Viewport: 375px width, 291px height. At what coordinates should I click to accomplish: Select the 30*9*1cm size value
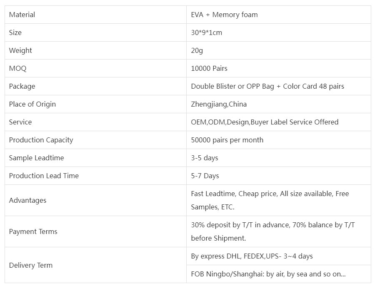coord(206,32)
